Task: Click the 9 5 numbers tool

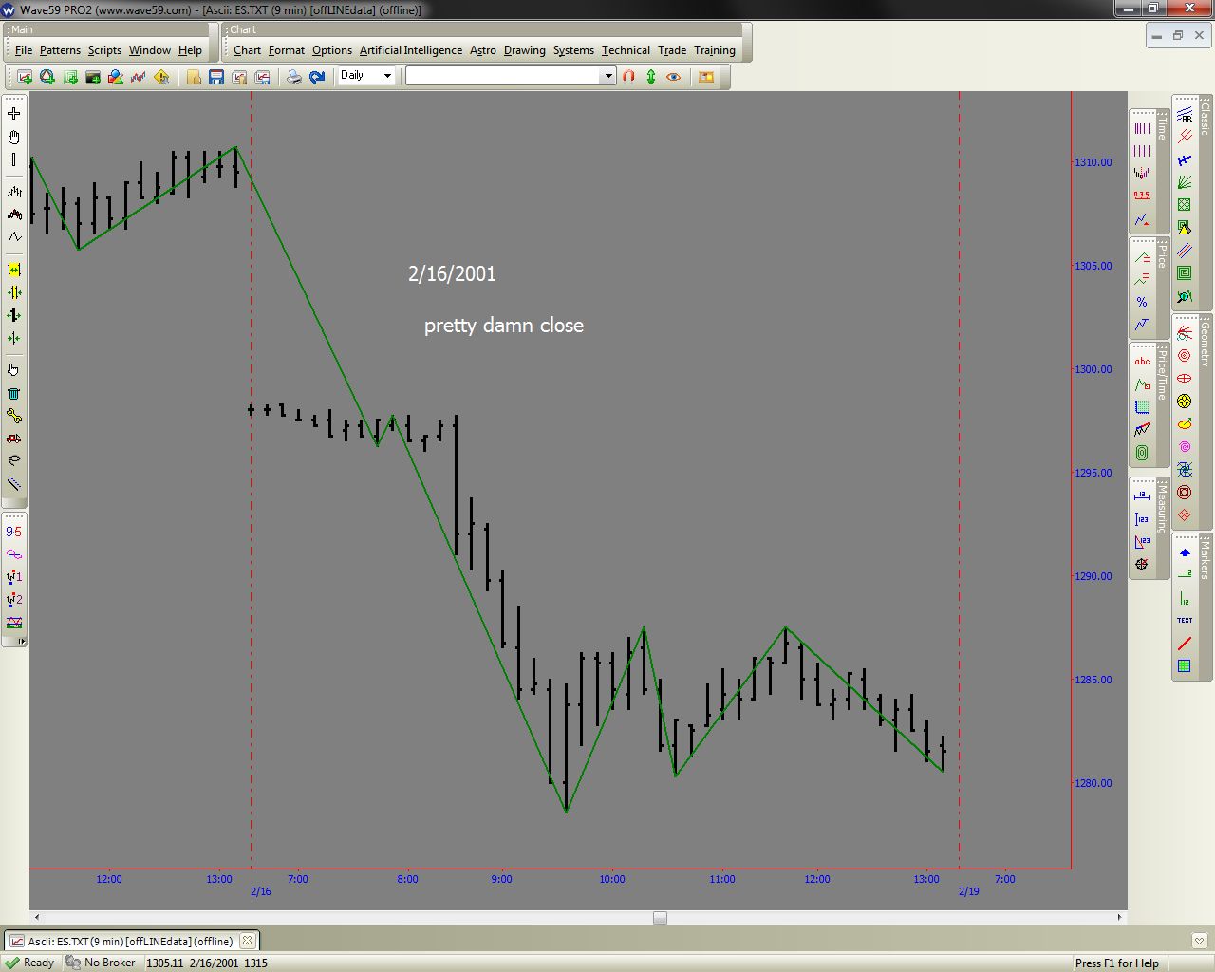Action: 14,532
